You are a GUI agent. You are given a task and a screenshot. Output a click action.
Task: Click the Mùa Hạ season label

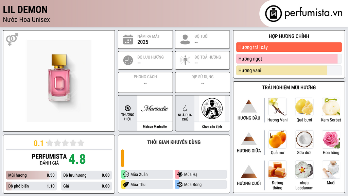(x=191, y=174)
